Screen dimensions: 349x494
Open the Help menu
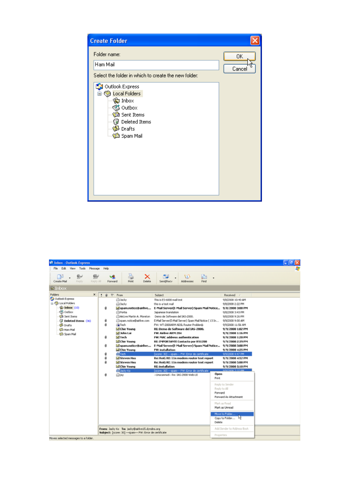(x=106, y=269)
